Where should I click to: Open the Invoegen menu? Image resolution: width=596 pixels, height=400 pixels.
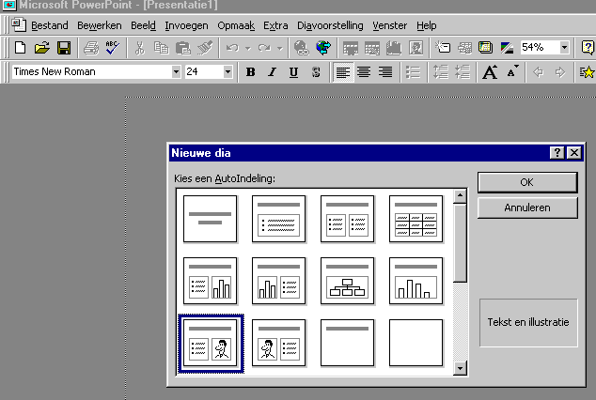(x=187, y=25)
